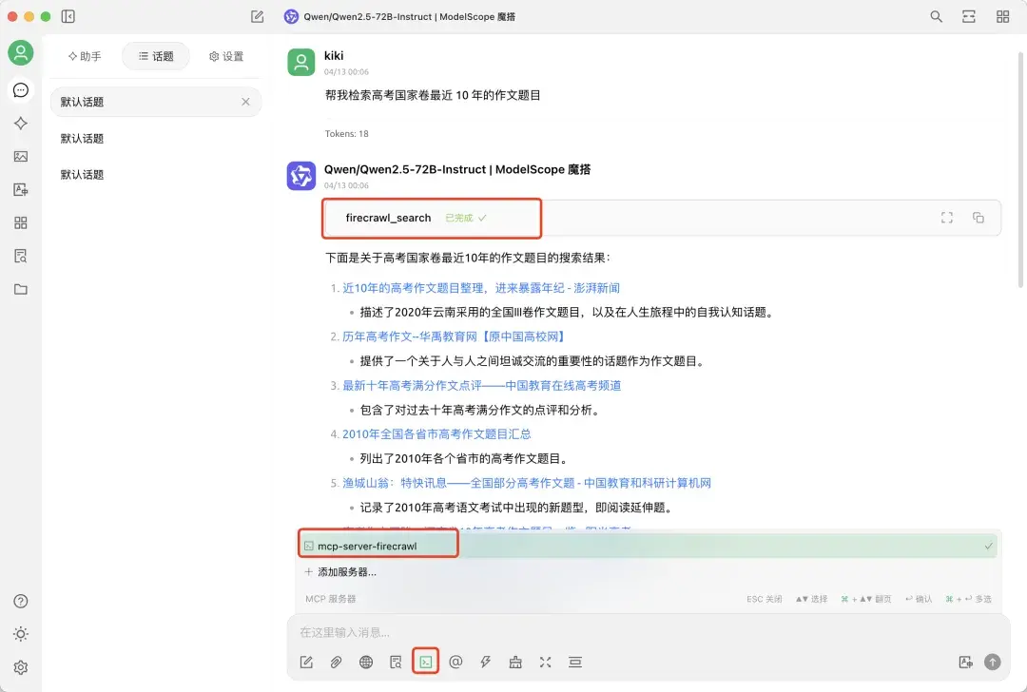This screenshot has height=692, width=1027.
Task: Click the kiki user avatar
Action: click(x=301, y=62)
